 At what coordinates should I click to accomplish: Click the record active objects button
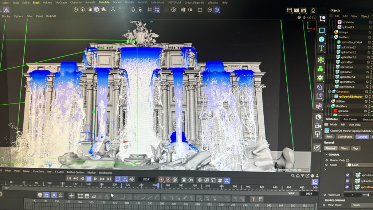(x=161, y=179)
